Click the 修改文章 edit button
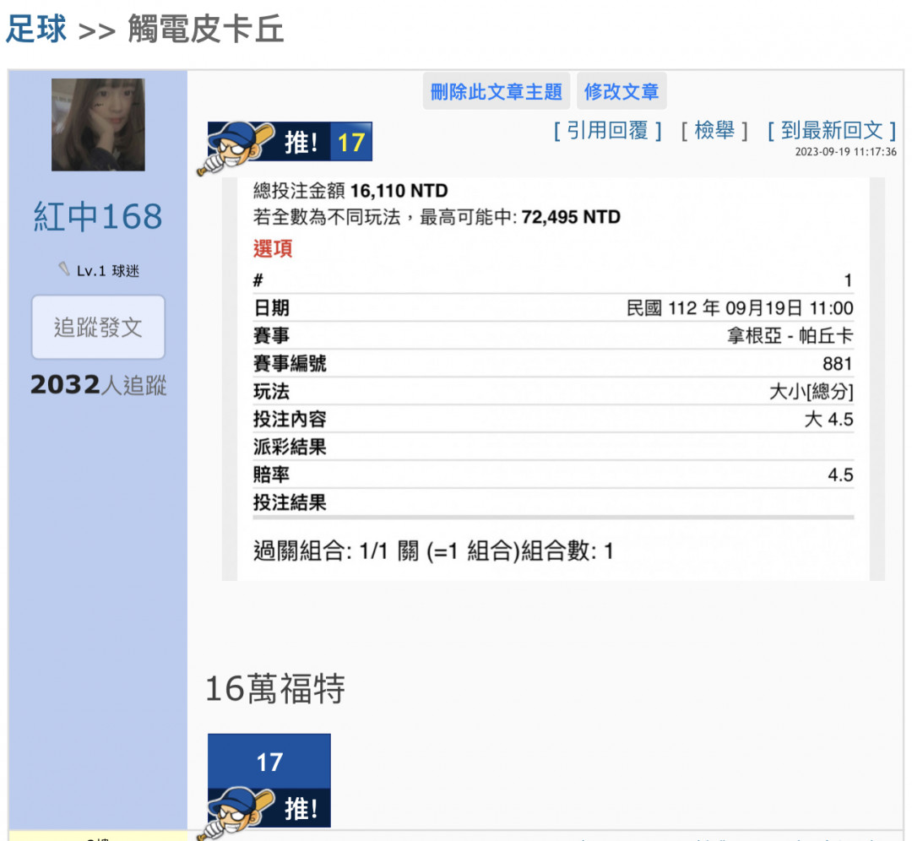912x841 pixels. pos(622,91)
